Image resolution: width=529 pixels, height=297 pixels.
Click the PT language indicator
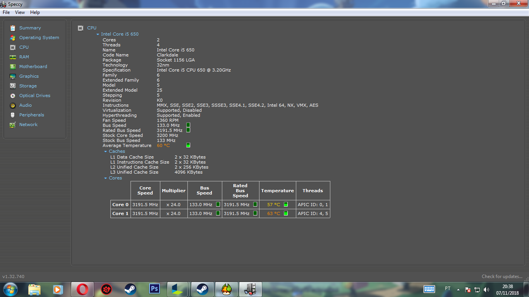pos(448,288)
